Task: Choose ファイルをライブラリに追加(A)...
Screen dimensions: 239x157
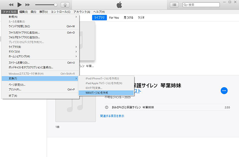Action: coord(40,32)
